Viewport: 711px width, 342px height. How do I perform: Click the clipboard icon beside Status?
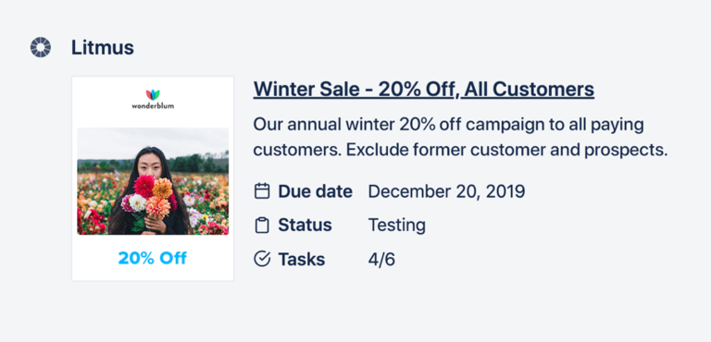262,226
